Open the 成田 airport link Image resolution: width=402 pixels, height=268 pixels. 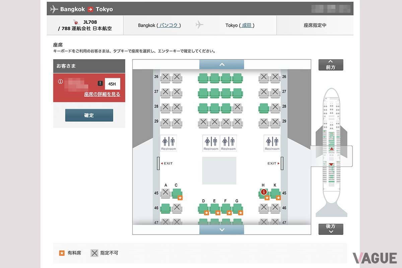pyautogui.click(x=247, y=25)
